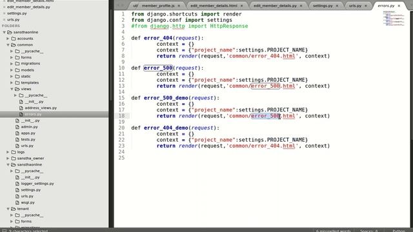Collapse the views folder

pyautogui.click(x=12, y=89)
